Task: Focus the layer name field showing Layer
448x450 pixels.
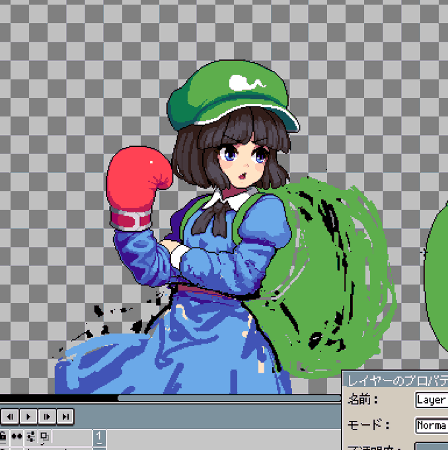Action: [x=431, y=400]
